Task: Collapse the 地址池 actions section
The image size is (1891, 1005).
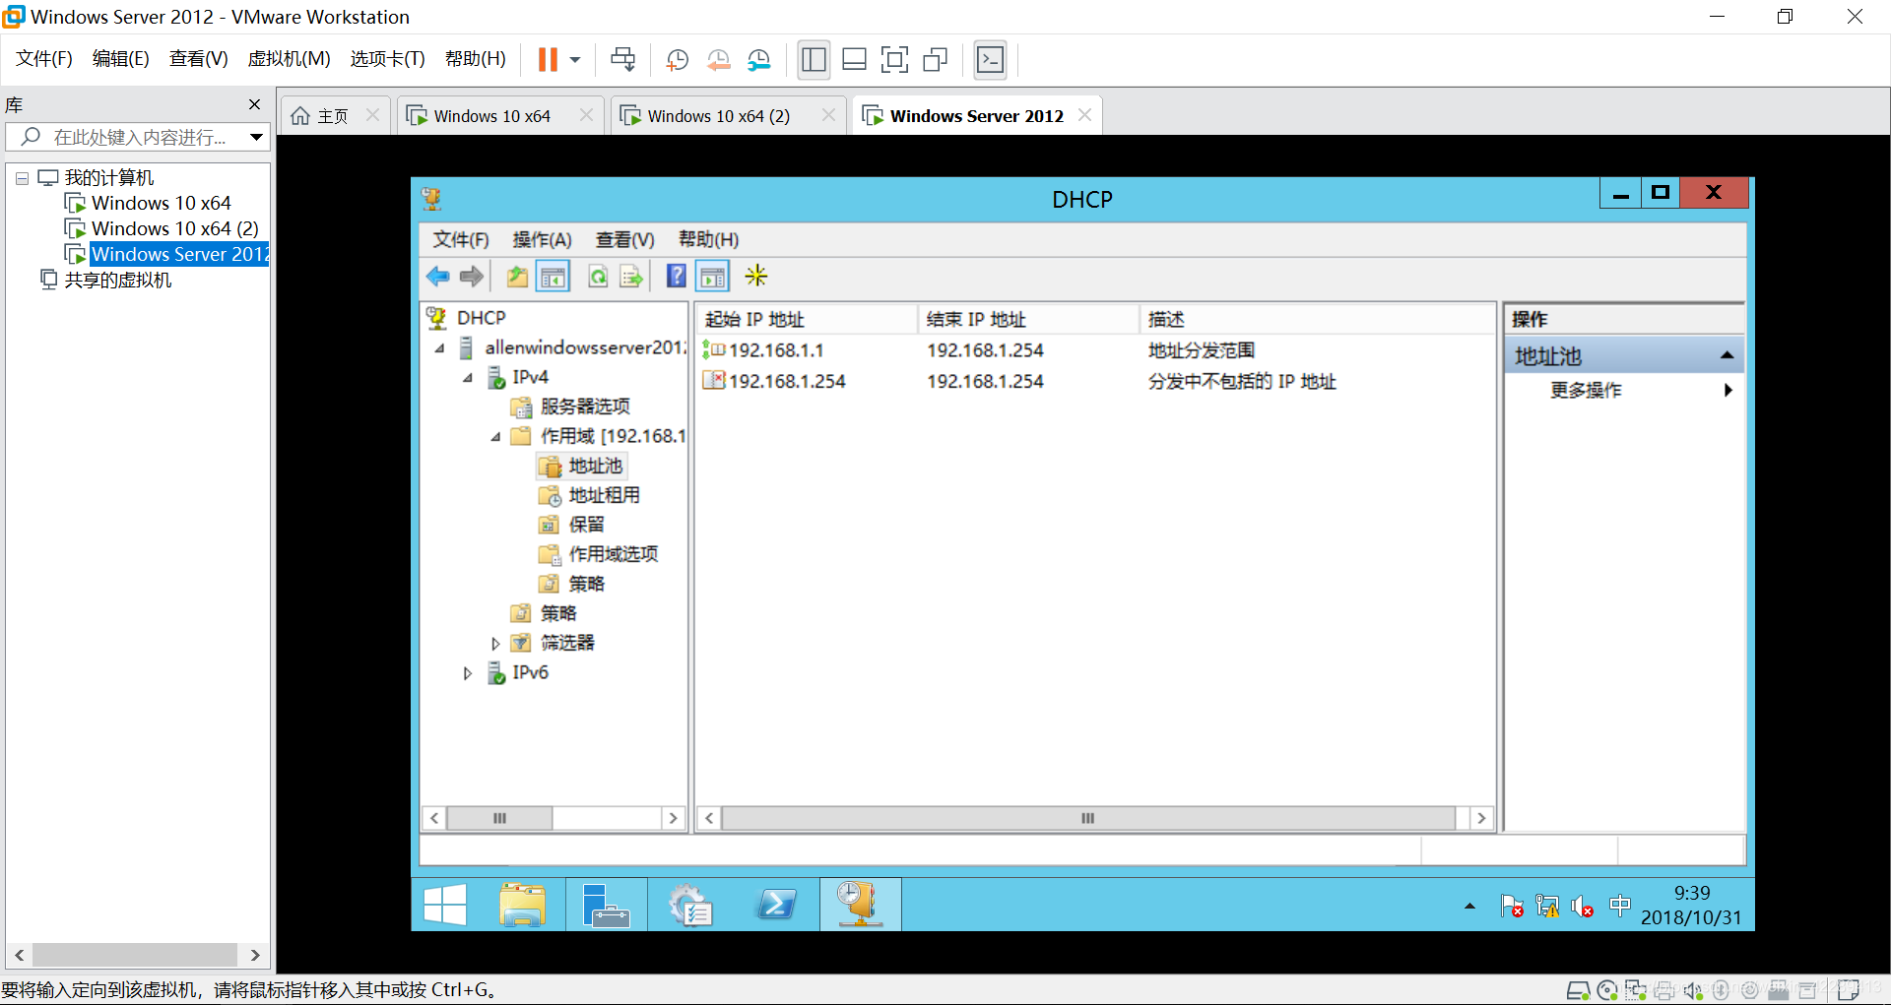Action: point(1727,356)
